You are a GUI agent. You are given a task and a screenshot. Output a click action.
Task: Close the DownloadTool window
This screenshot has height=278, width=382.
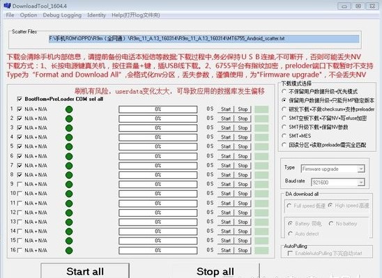click(x=372, y=6)
